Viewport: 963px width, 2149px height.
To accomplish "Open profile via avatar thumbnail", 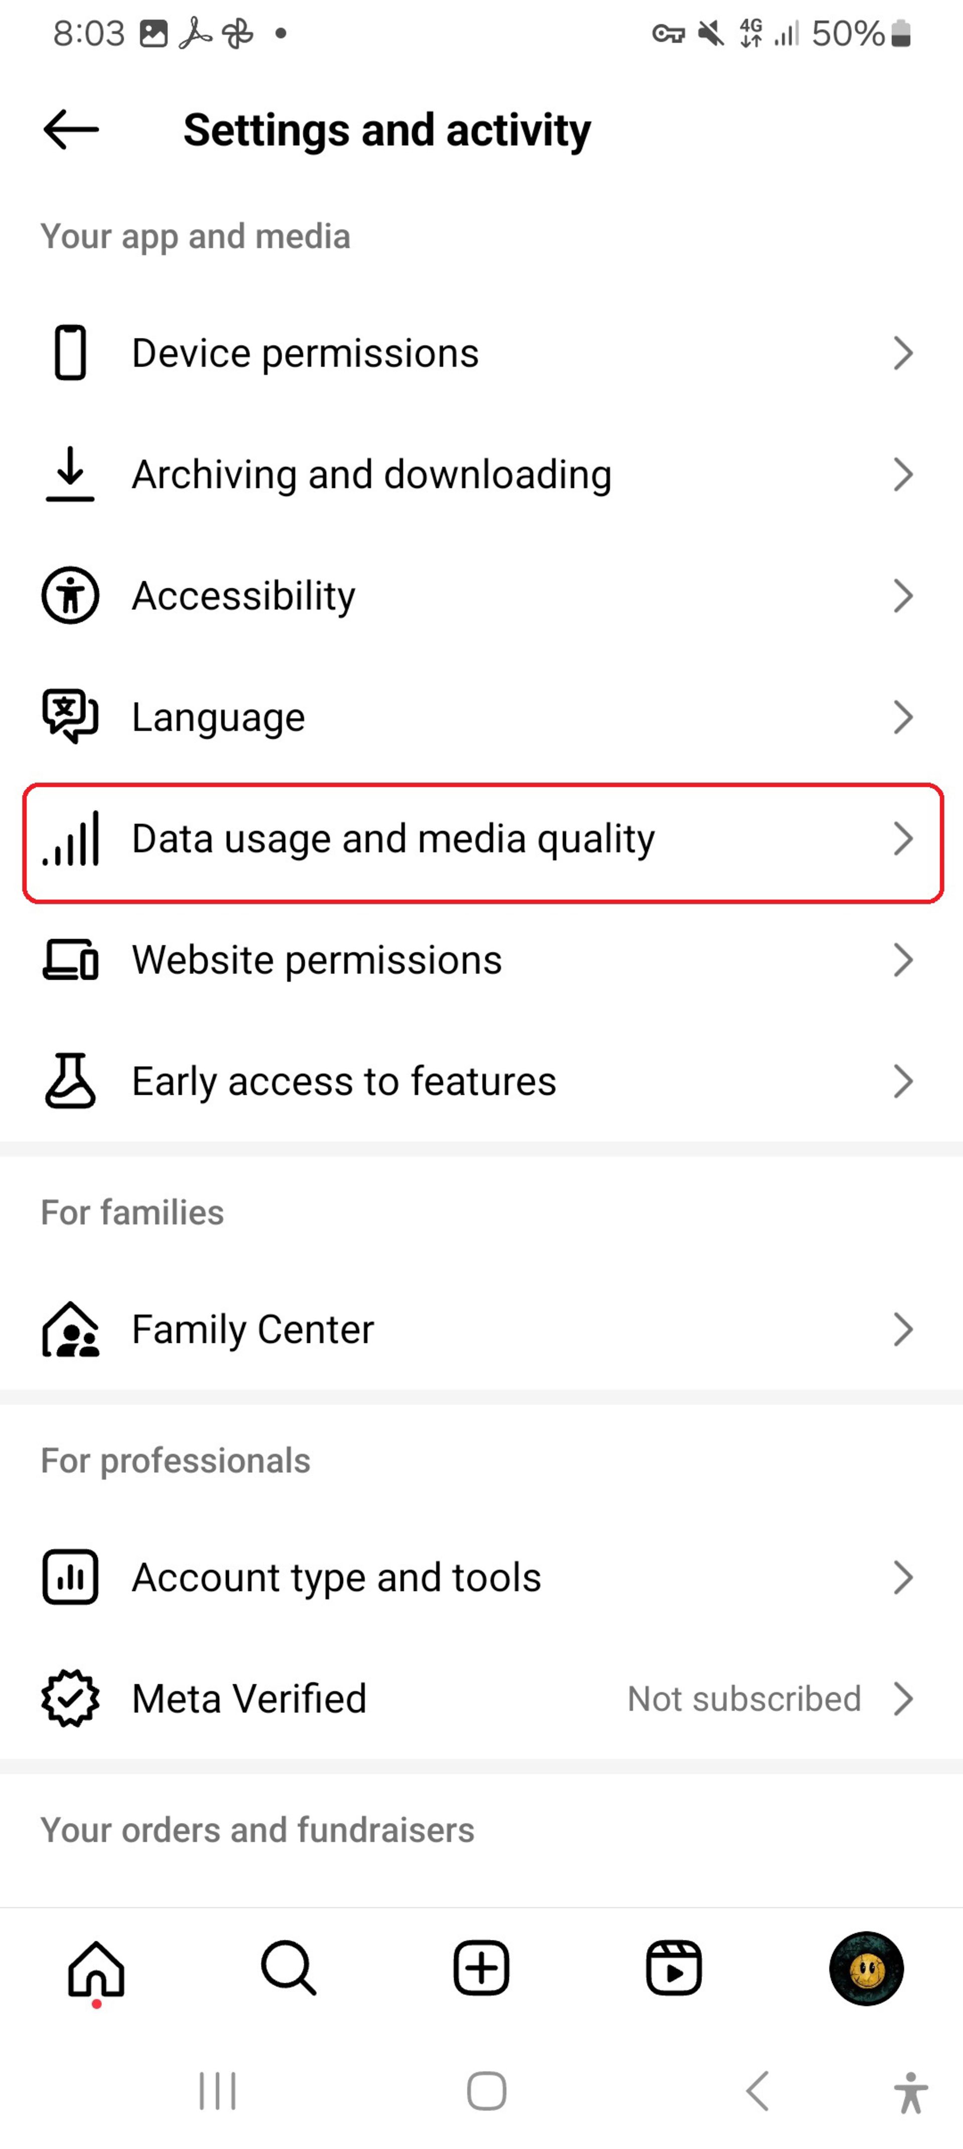I will click(x=866, y=1969).
